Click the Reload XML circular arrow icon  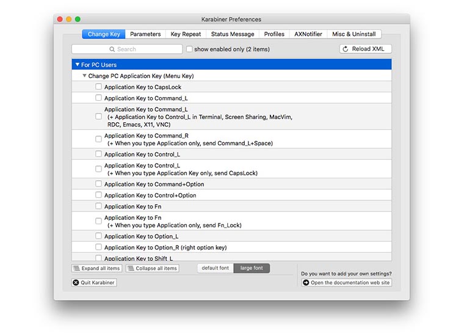point(346,49)
